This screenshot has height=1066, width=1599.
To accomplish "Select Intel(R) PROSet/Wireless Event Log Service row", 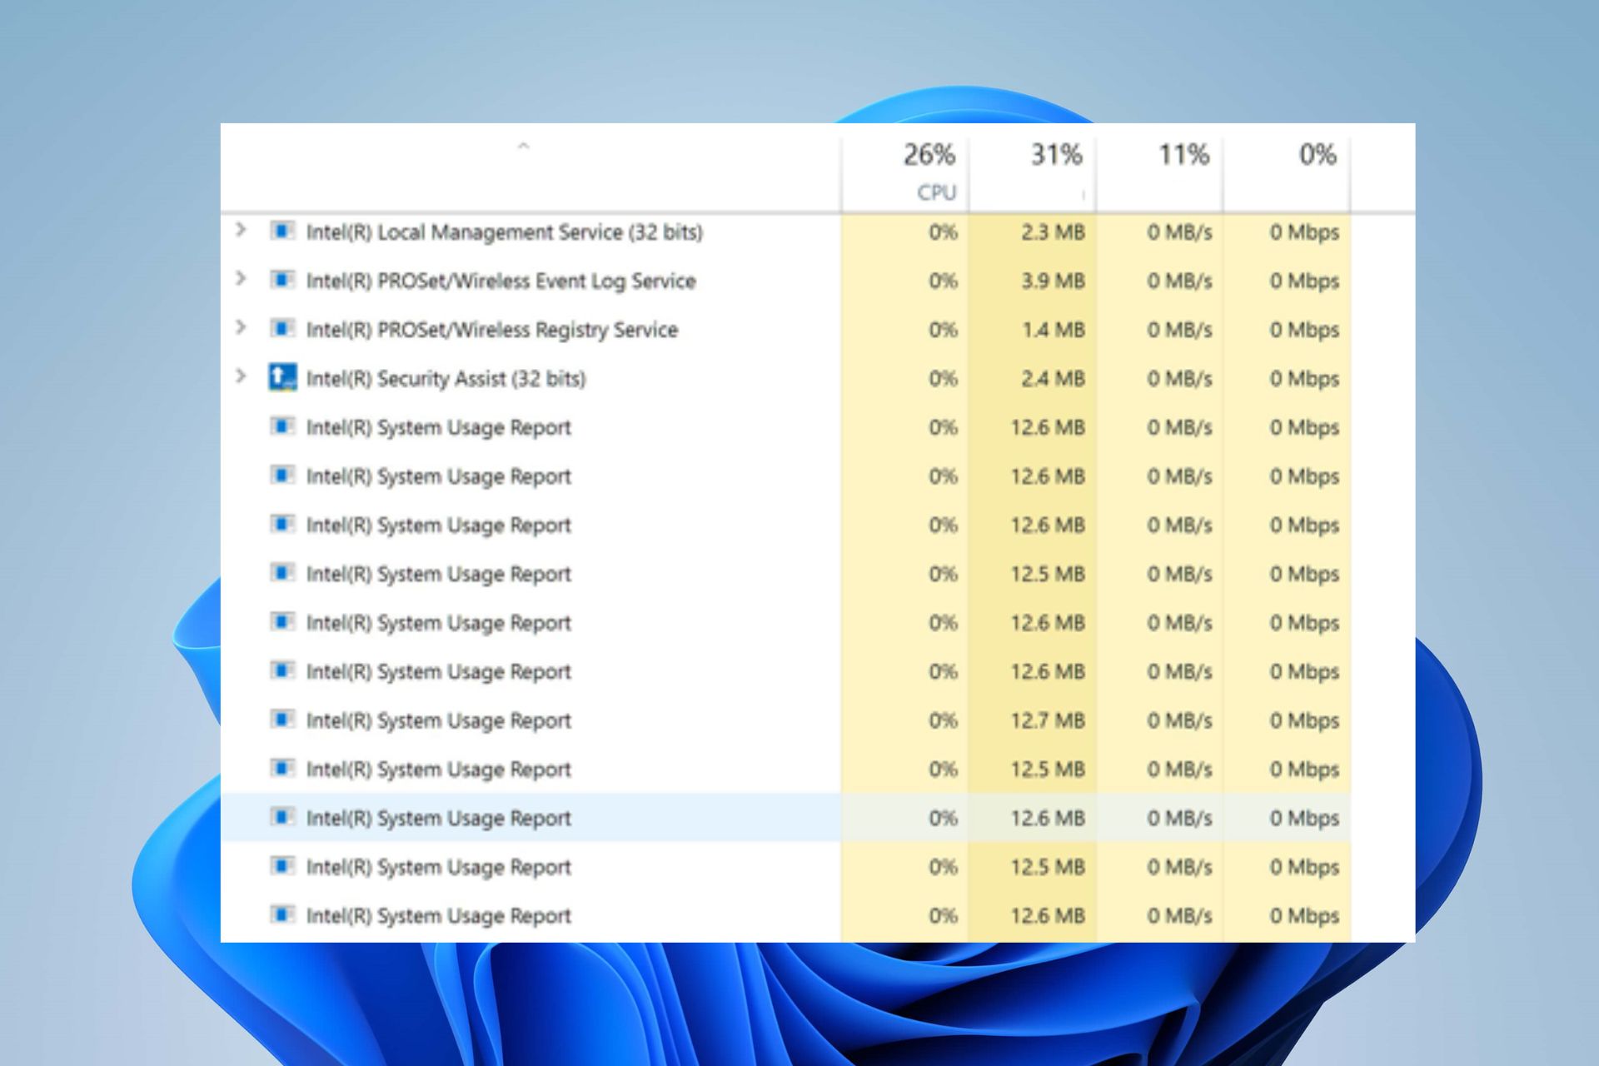I will click(x=785, y=281).
